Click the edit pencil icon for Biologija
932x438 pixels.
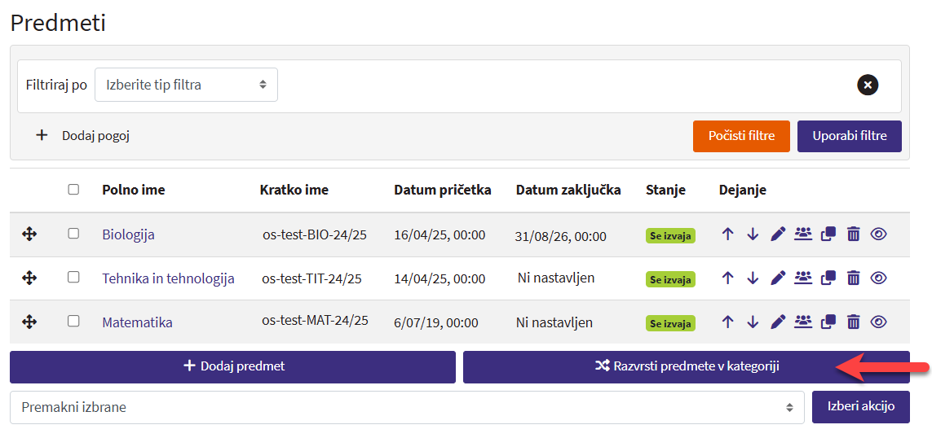tap(778, 234)
